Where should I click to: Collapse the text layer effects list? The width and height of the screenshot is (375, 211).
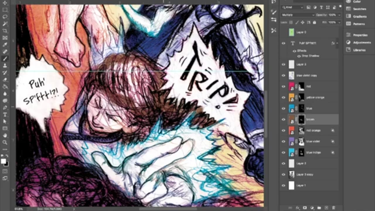point(337,43)
